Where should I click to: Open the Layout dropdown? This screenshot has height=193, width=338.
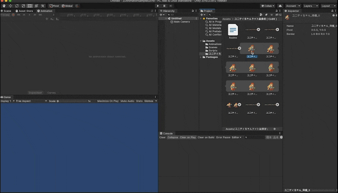tap(328, 6)
